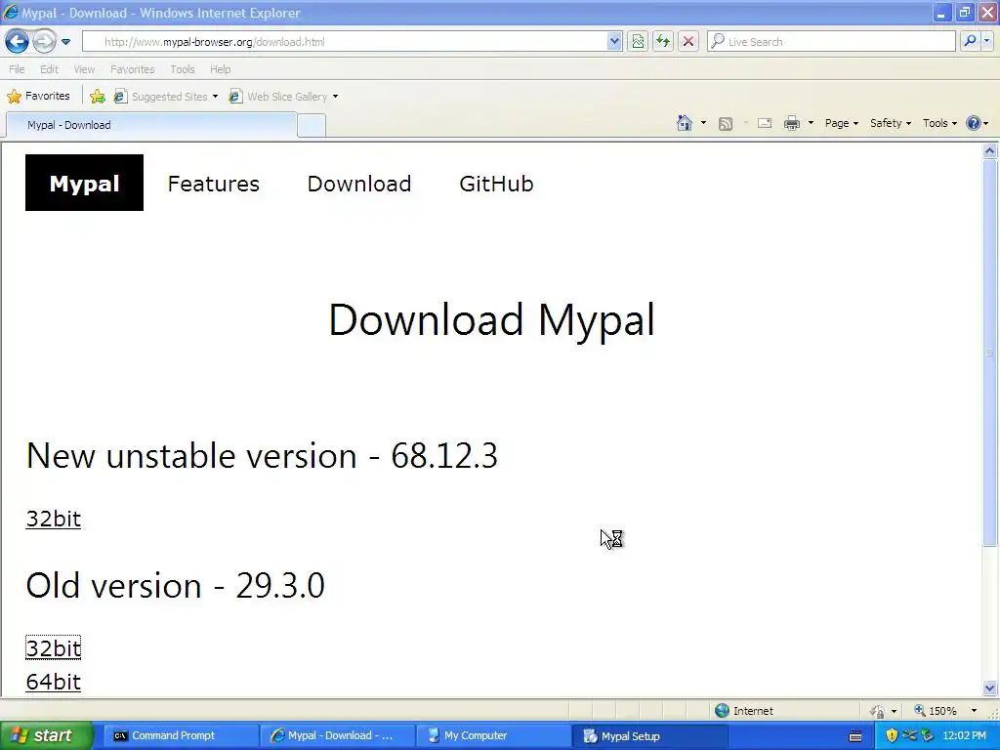Open Suggested Sites link

[x=166, y=97]
